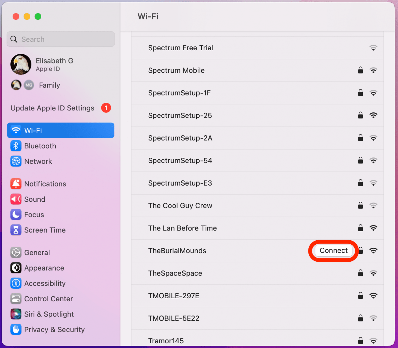The width and height of the screenshot is (398, 348).
Task: Open Control Center icon
Action: tap(16, 299)
